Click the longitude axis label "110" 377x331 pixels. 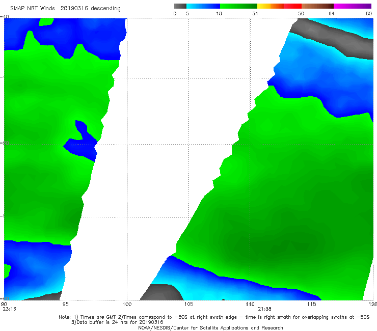[x=250, y=304]
